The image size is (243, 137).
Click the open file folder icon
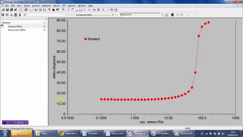3,10
